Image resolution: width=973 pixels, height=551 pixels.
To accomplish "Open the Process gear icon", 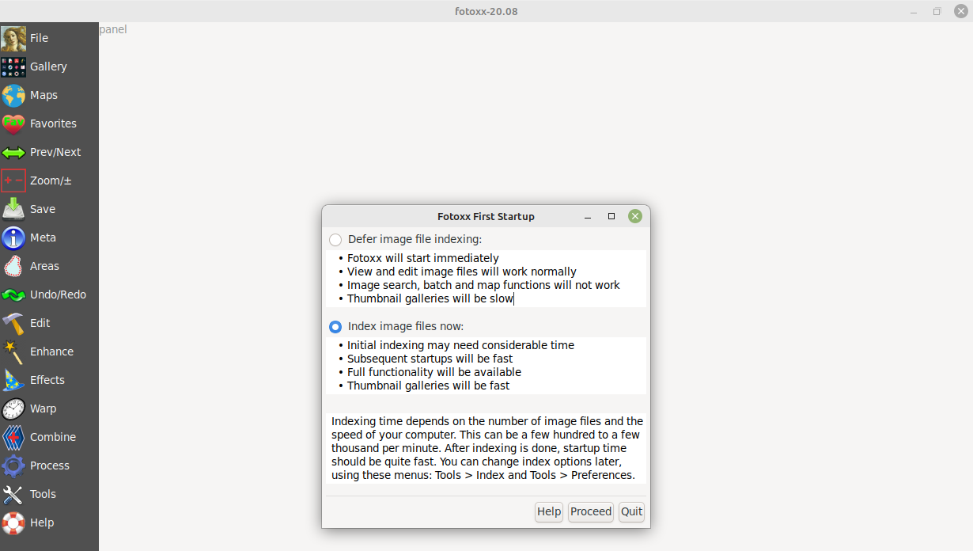I will coord(13,465).
